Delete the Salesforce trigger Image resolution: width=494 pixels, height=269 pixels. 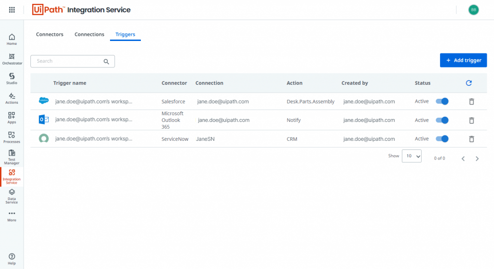(x=471, y=101)
